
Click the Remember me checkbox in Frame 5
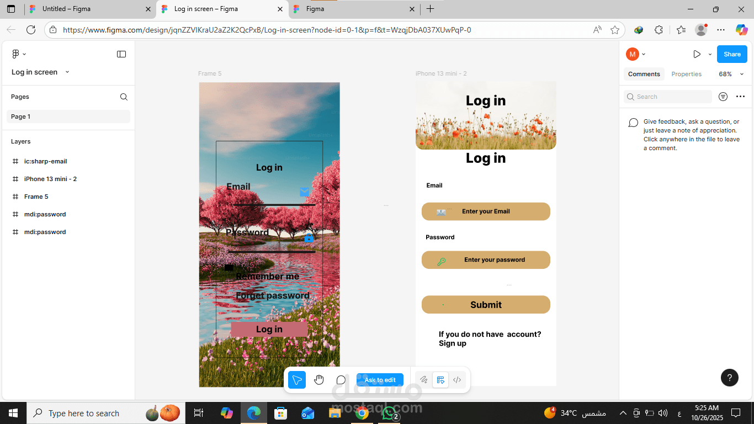click(x=228, y=267)
